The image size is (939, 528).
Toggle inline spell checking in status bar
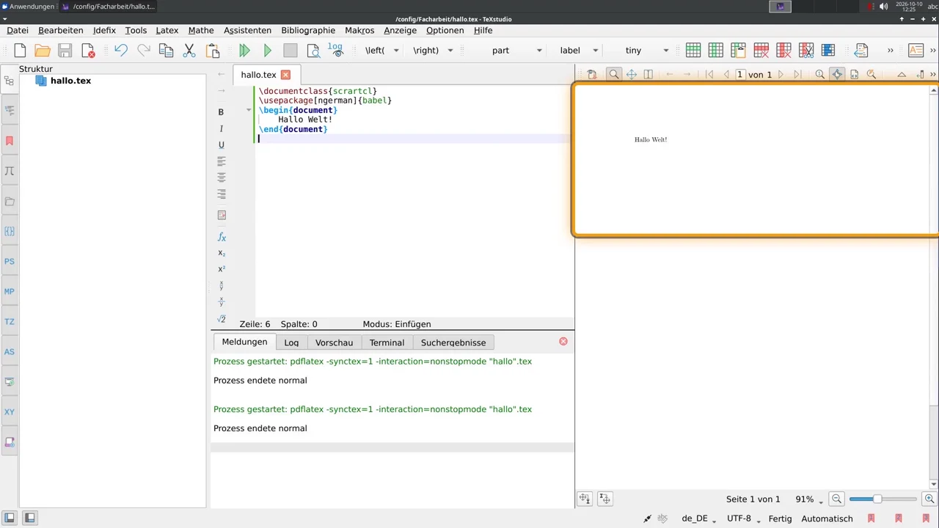[x=662, y=518]
